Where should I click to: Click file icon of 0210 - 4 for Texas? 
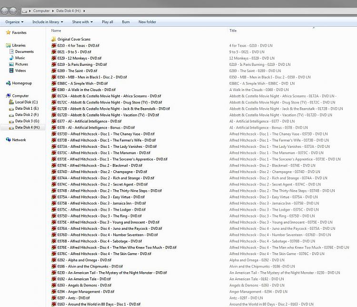tap(54, 45)
